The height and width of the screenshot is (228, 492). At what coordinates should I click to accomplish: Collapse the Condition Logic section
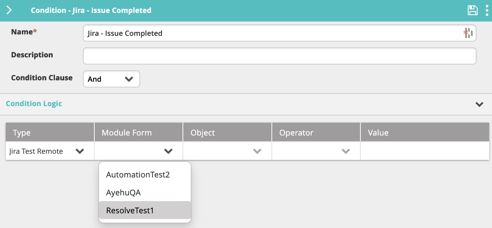479,104
